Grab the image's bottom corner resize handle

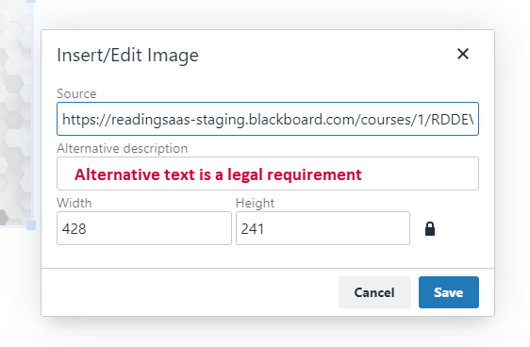click(31, 225)
